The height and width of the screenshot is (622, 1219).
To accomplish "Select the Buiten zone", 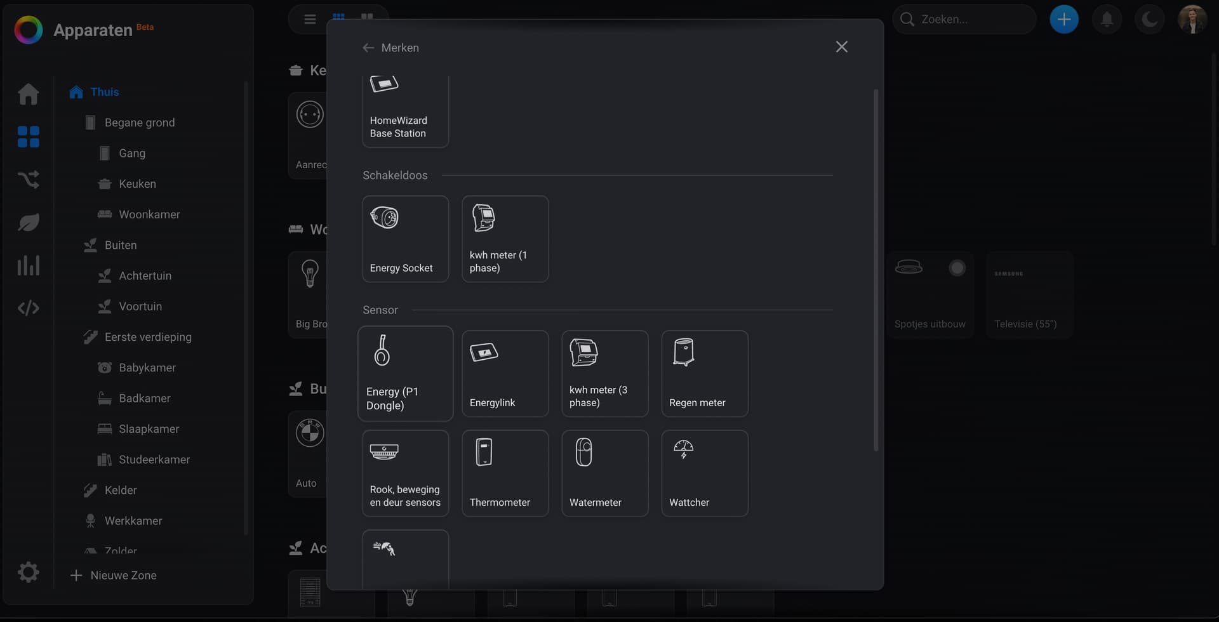I will (x=110, y=245).
